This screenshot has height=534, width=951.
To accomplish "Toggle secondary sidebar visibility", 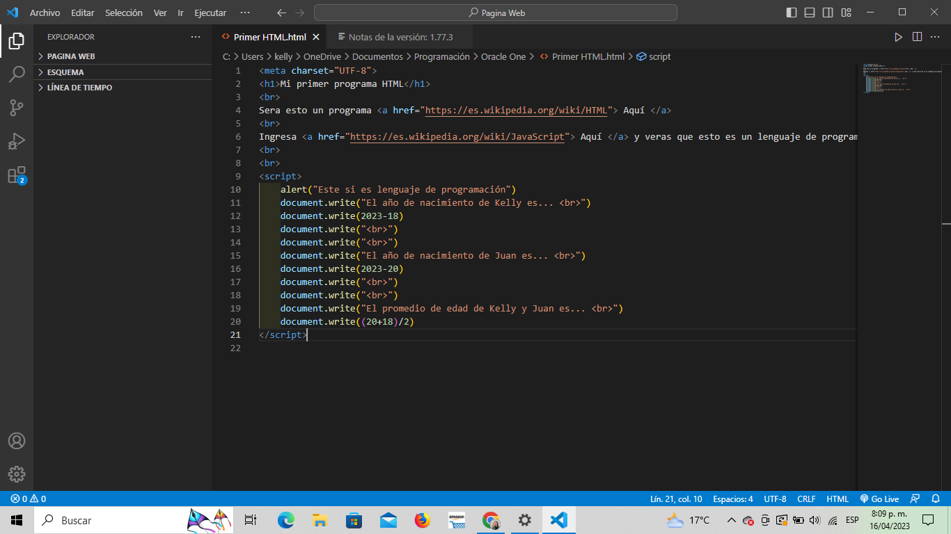I will click(x=828, y=13).
